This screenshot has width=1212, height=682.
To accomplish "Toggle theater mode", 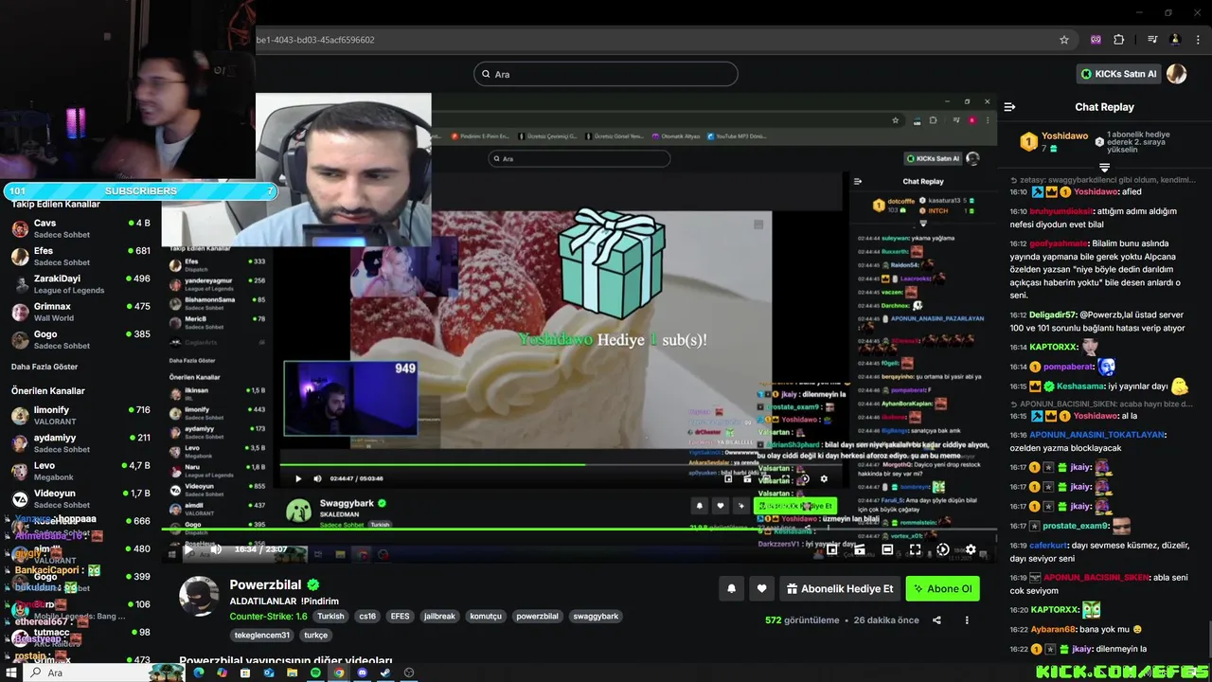I will coord(887,549).
